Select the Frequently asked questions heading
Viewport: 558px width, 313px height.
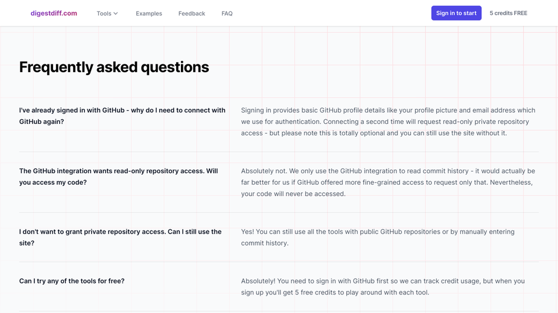point(114,67)
